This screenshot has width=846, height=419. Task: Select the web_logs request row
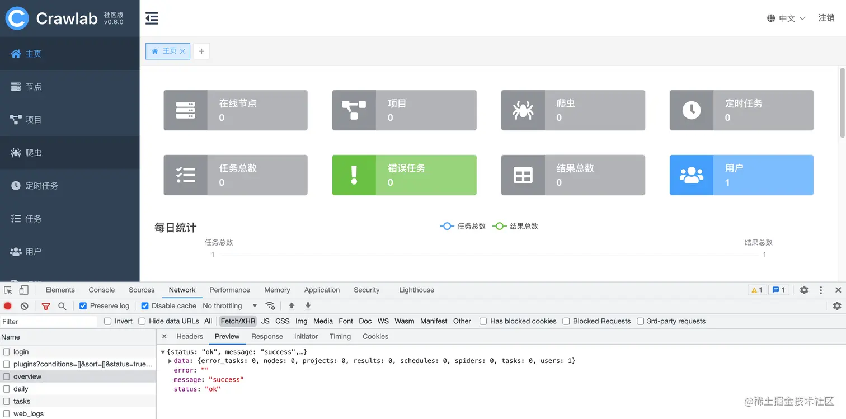(78, 413)
